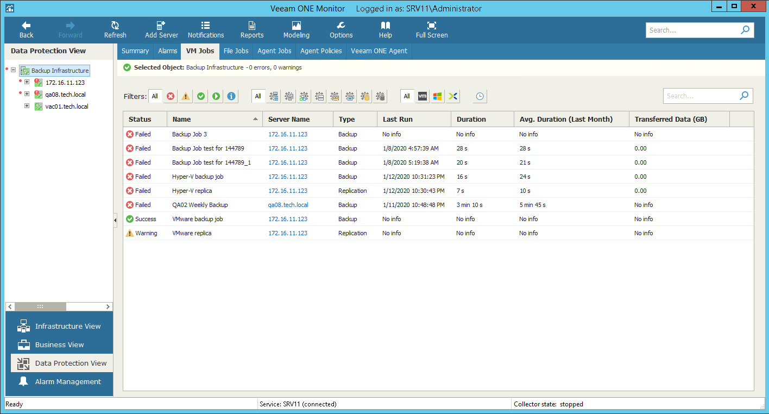Viewport: 769px width, 414px height.
Task: Toggle the Failed status filter
Action: (171, 96)
